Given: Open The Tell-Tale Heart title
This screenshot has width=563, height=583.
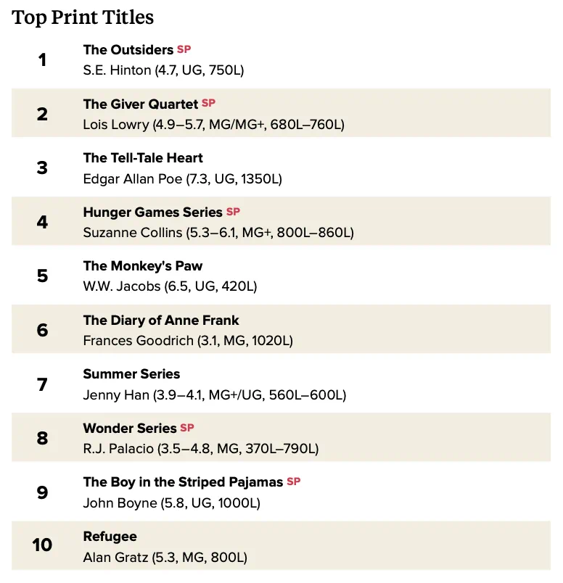Looking at the screenshot, I should pyautogui.click(x=143, y=158).
